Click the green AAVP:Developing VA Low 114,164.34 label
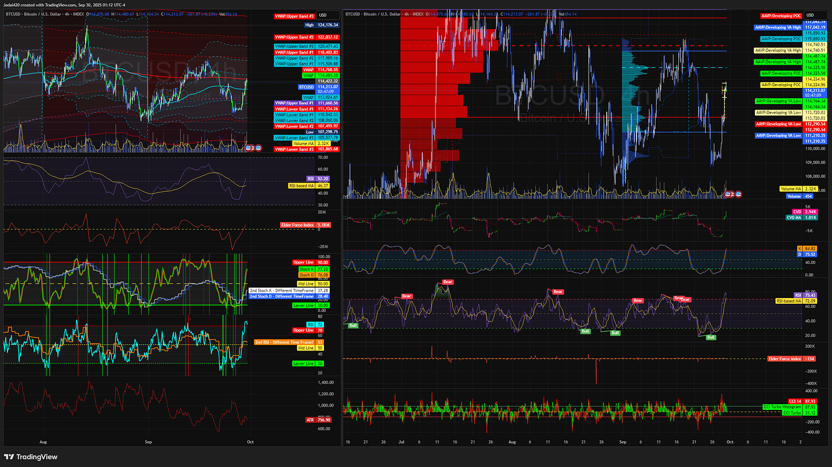 coord(790,100)
